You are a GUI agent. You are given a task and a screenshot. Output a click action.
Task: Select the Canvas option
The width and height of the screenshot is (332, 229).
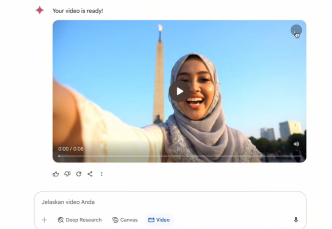[125, 220]
